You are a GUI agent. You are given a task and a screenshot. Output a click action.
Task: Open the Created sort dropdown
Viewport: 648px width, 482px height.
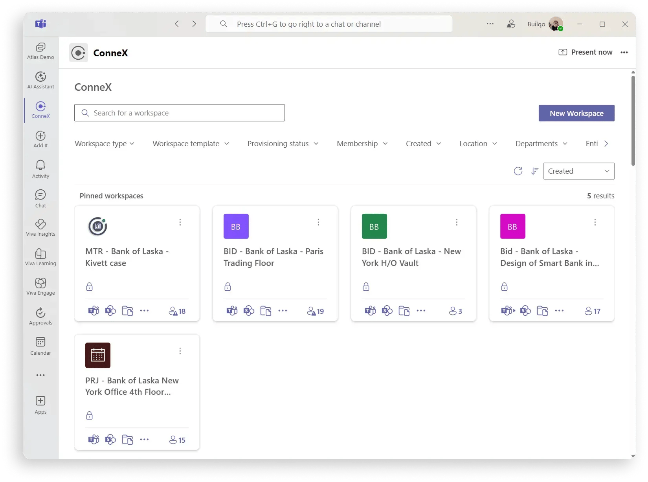578,171
